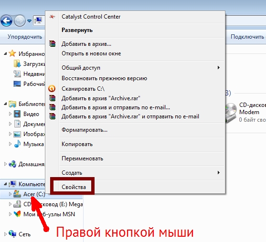Expand the Мои веб-узлы MSN node
This screenshot has height=242, width=266.
pyautogui.click(x=10, y=214)
